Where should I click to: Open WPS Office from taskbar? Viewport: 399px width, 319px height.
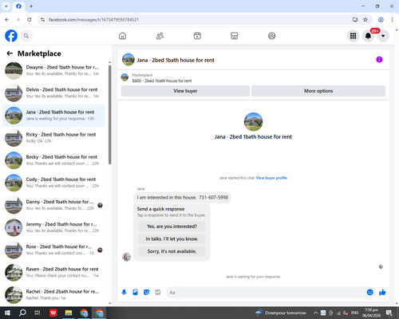click(x=53, y=313)
